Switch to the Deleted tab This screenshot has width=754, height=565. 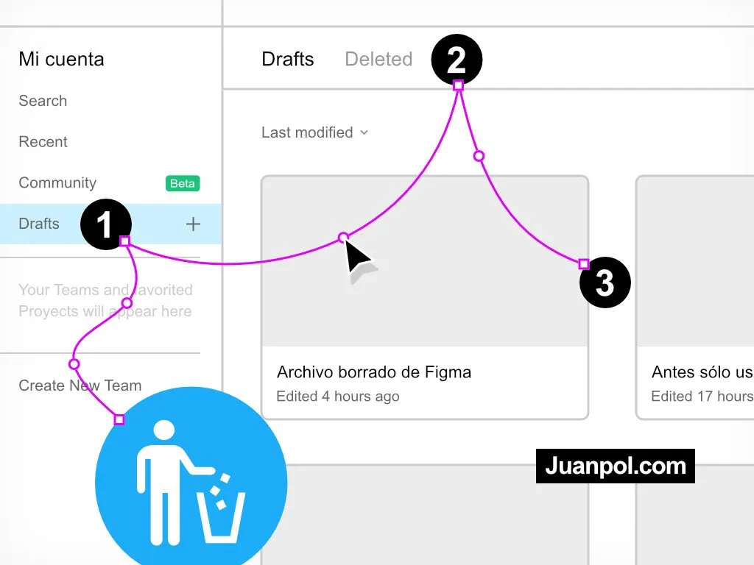(378, 59)
